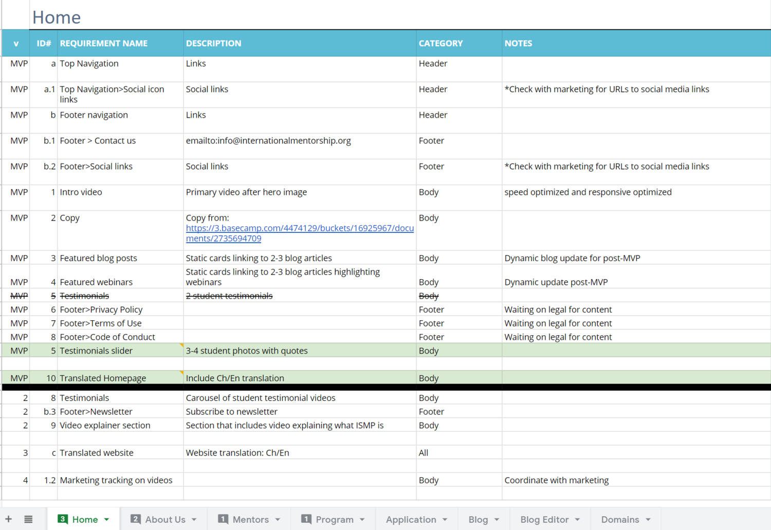The width and height of the screenshot is (771, 530).
Task: Select the 'Featured webinars' cell
Action: [120, 277]
